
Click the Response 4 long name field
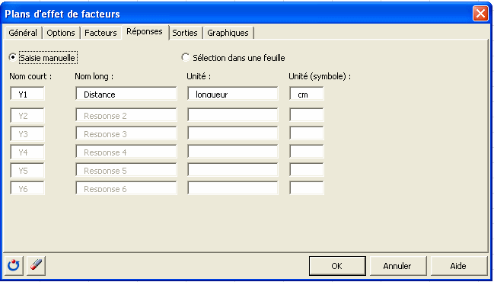coord(126,152)
